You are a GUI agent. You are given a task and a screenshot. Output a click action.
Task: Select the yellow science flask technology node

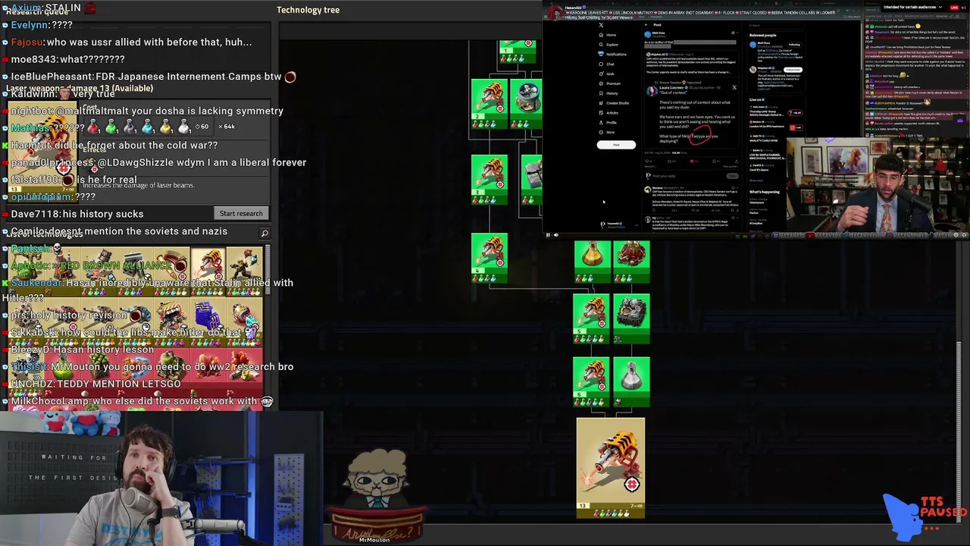(x=592, y=262)
